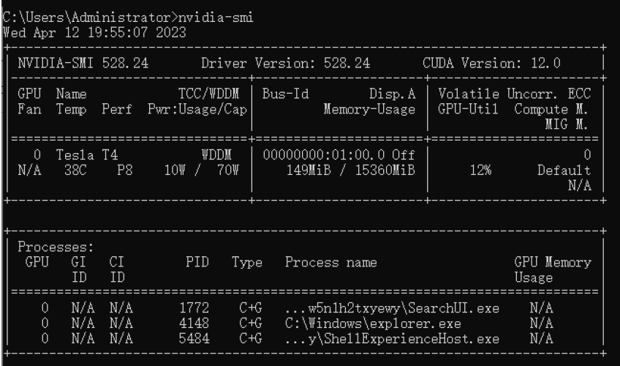Click the nvidia-smi command text

pos(216,18)
